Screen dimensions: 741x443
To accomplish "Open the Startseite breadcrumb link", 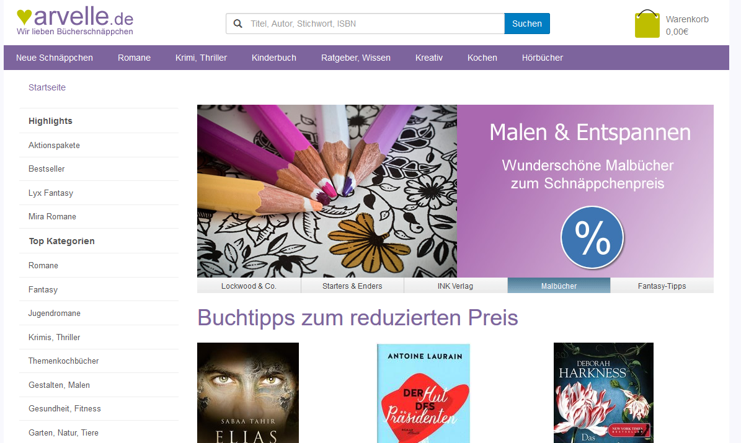I will [x=47, y=87].
